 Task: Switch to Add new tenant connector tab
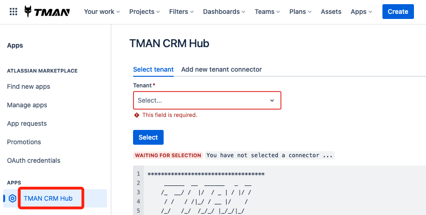point(222,69)
